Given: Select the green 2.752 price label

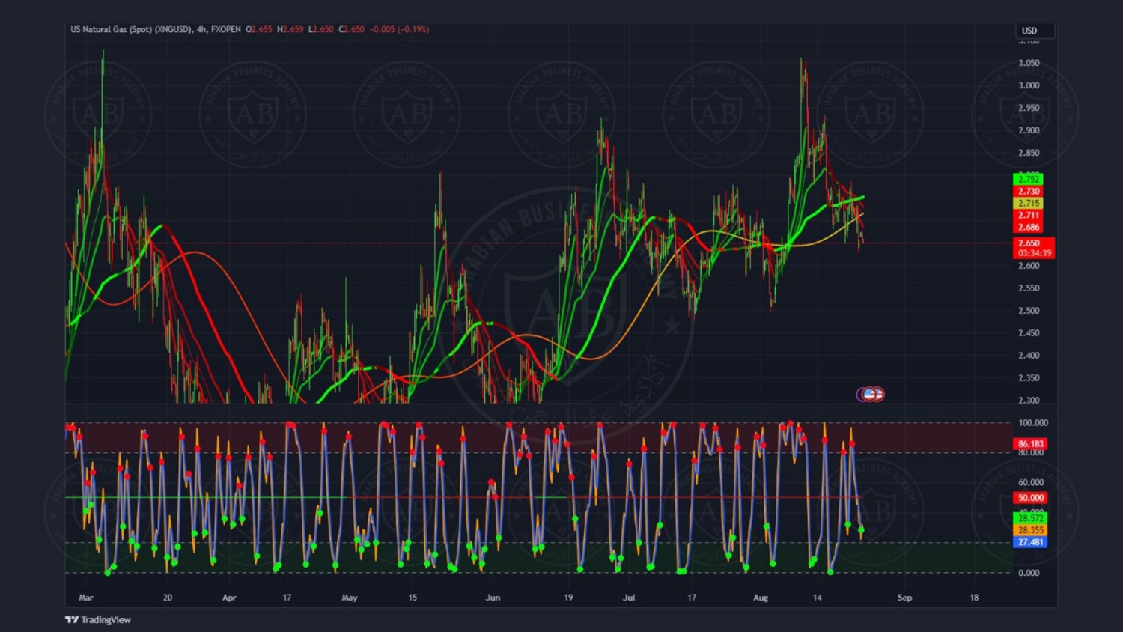Looking at the screenshot, I should [1028, 179].
